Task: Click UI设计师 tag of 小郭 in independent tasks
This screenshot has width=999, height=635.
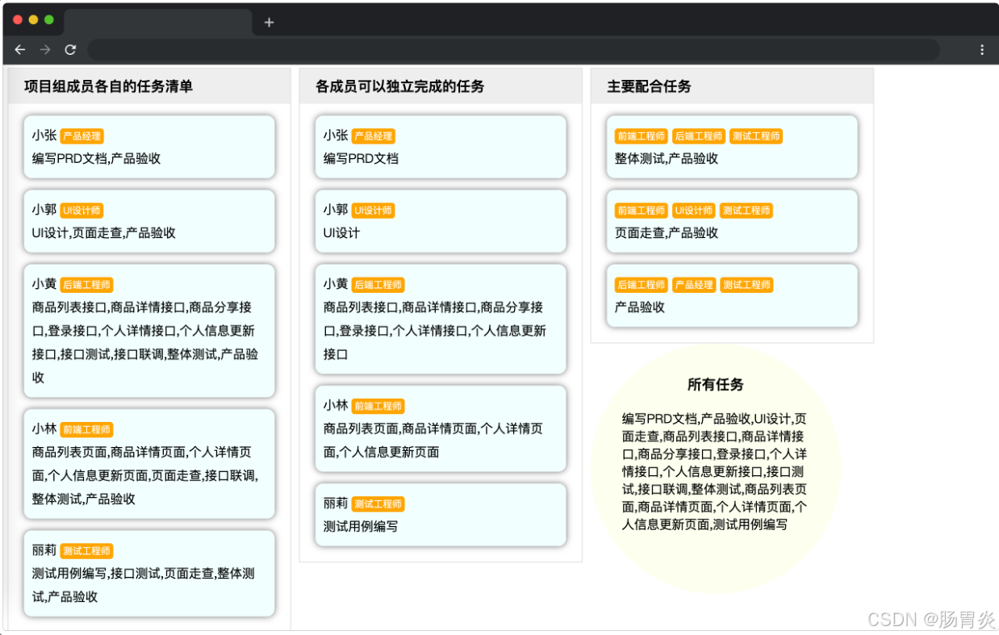Action: (x=373, y=211)
